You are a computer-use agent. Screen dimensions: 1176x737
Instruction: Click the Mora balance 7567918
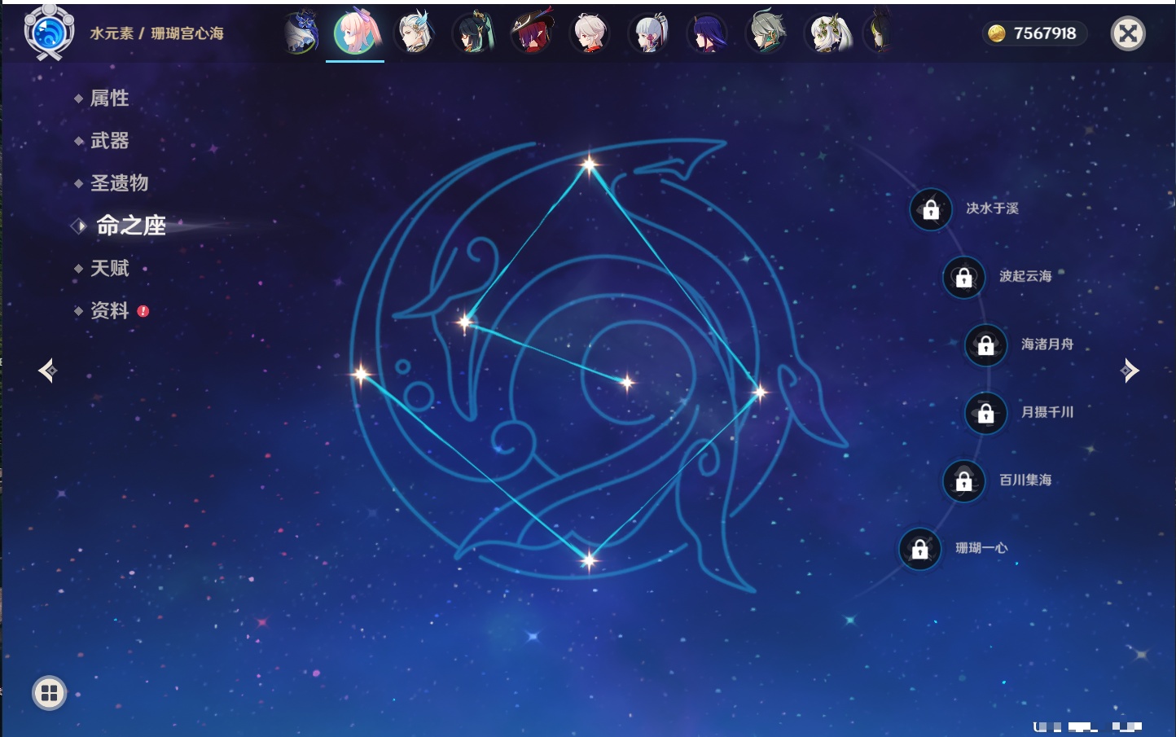coord(1045,33)
